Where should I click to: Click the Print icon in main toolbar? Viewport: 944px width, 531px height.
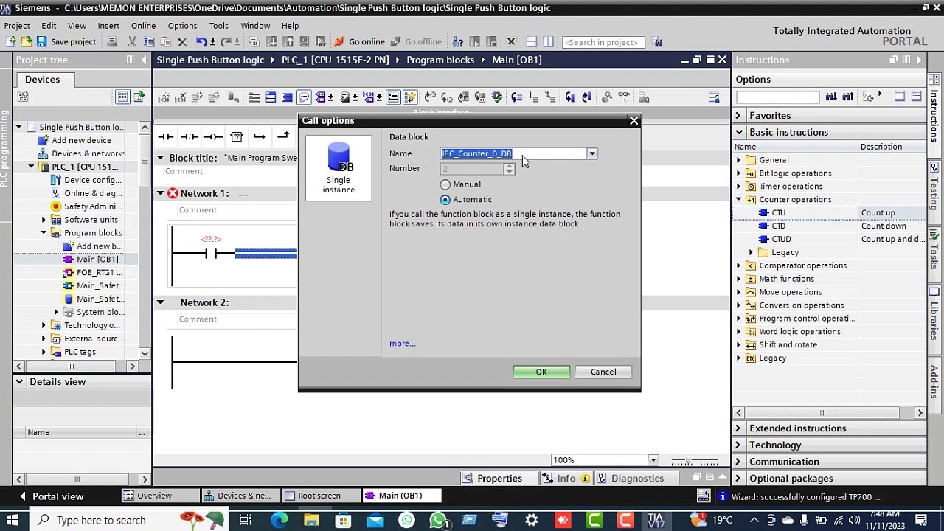tap(112, 42)
